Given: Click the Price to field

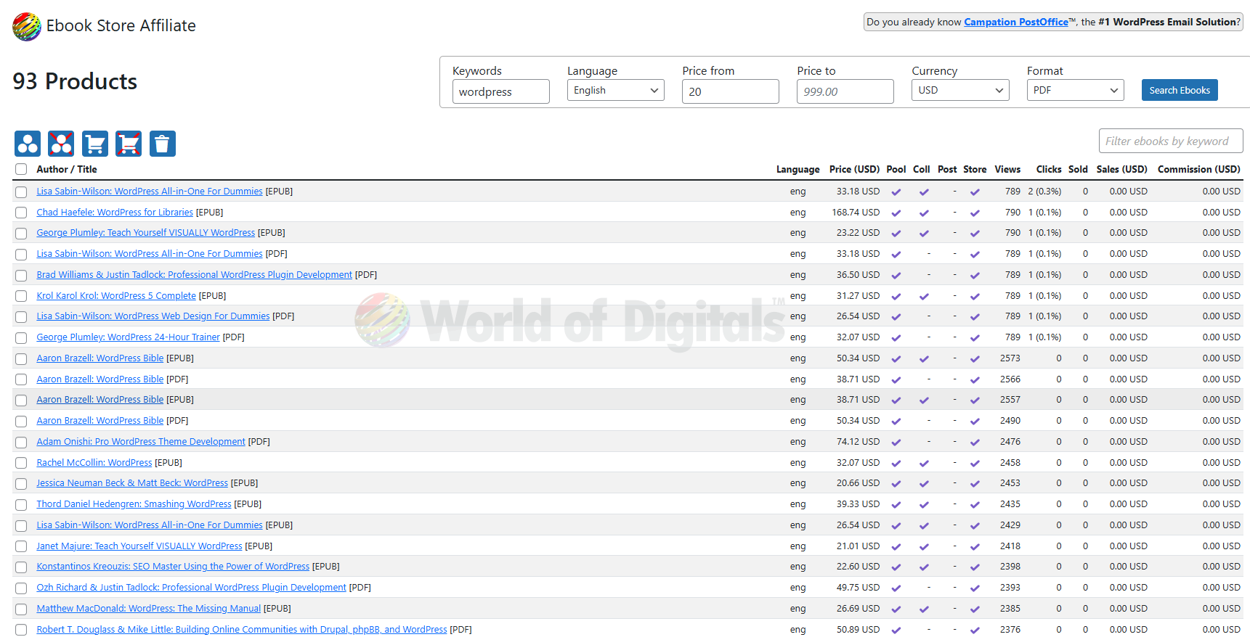Looking at the screenshot, I should 845,91.
